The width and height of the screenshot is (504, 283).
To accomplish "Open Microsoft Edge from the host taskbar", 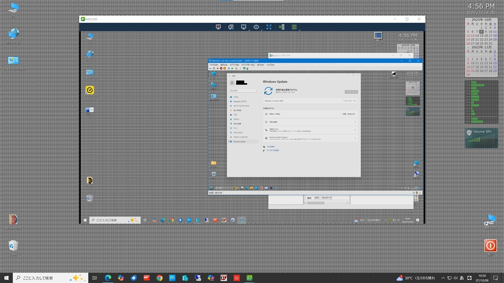I will click(x=108, y=278).
